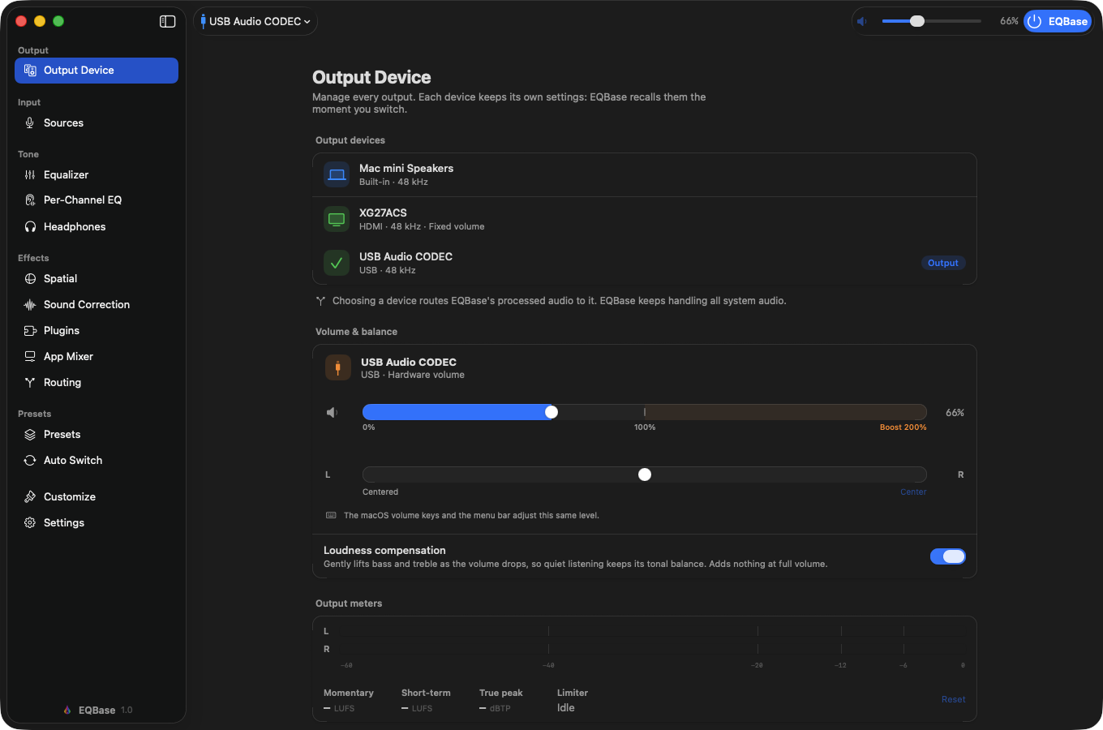This screenshot has width=1103, height=730.
Task: Disable Loudness compensation switch
Action: (x=947, y=556)
